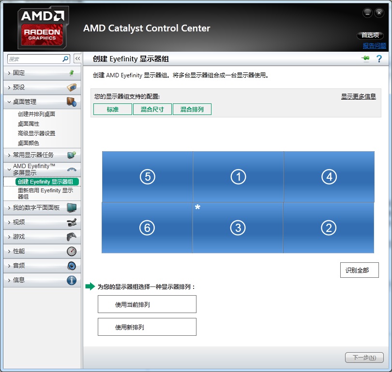
Task: Click the gamepad icon beside 游戏
Action: tap(72, 237)
